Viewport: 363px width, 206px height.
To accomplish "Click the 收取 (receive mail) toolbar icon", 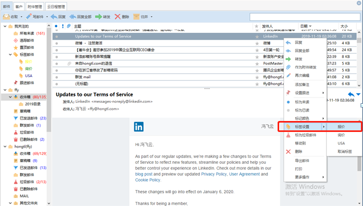I will [x=6, y=17].
